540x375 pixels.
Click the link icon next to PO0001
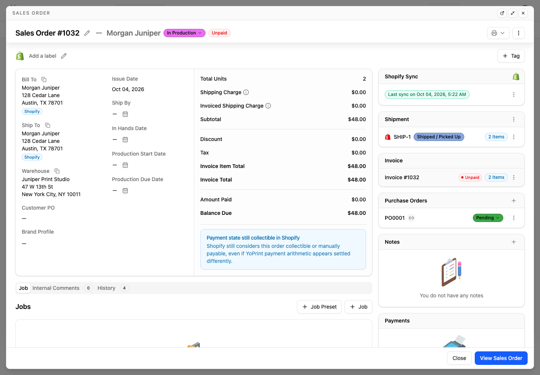[x=411, y=218]
